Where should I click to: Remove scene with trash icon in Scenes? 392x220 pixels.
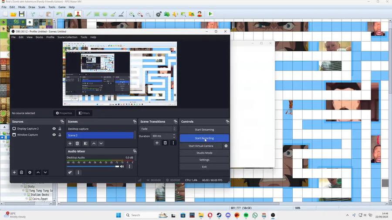pyautogui.click(x=77, y=143)
